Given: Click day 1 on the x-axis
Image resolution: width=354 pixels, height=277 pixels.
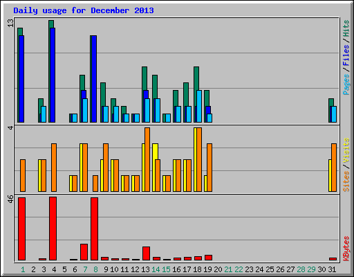Looking at the screenshot, I should [23, 269].
